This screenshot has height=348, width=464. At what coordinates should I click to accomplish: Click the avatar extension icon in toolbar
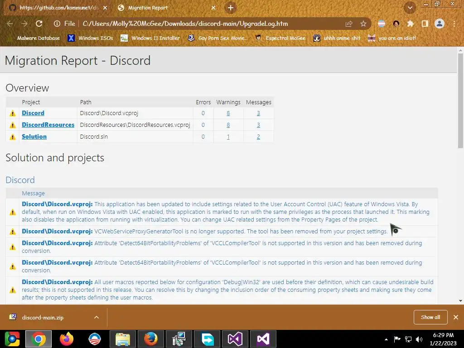point(396,24)
